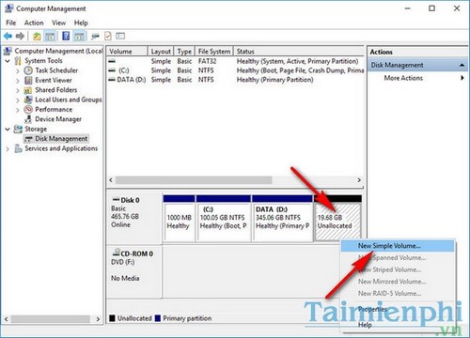
Task: Expand the Task Scheduler node arrow
Action: (x=18, y=70)
